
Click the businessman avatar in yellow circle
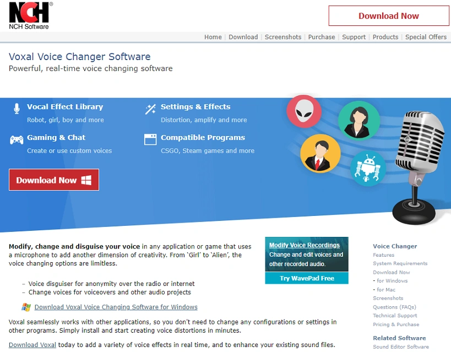point(320,154)
